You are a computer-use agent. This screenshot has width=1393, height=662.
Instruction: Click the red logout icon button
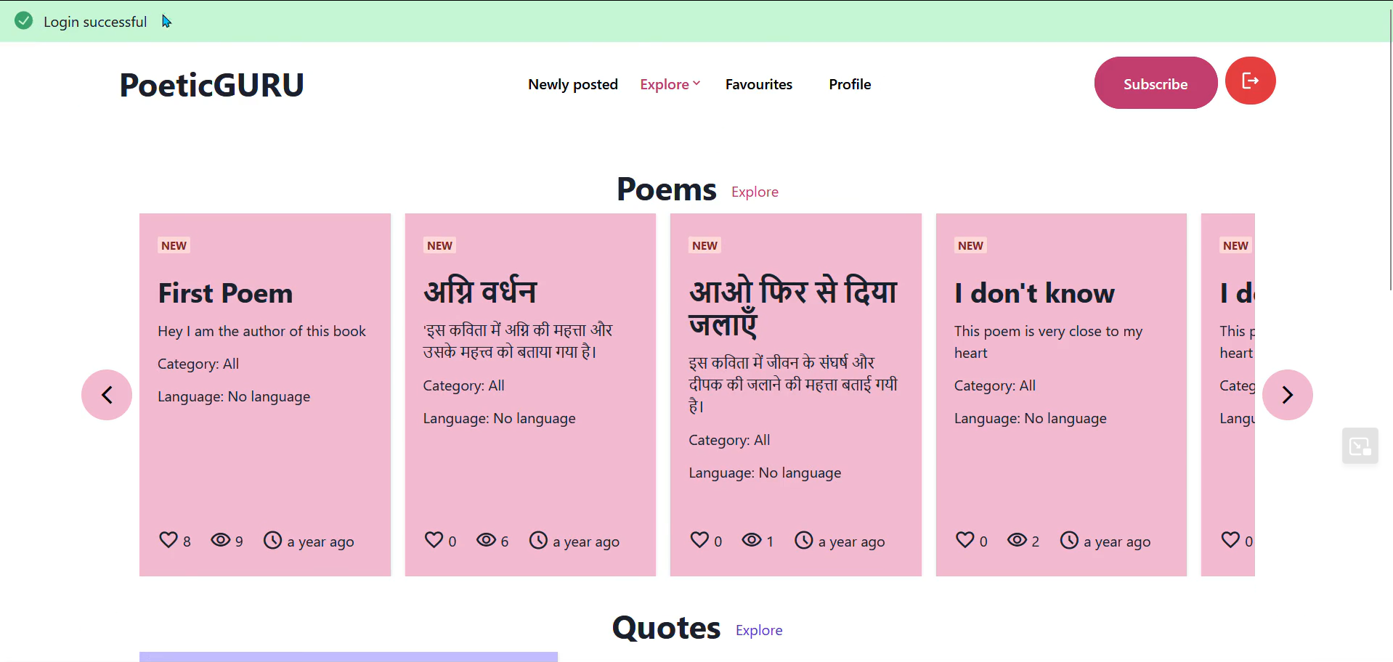coord(1250,81)
